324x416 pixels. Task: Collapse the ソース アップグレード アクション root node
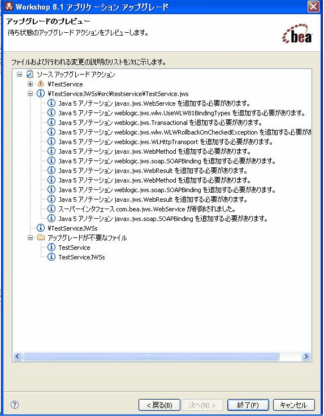(19, 74)
